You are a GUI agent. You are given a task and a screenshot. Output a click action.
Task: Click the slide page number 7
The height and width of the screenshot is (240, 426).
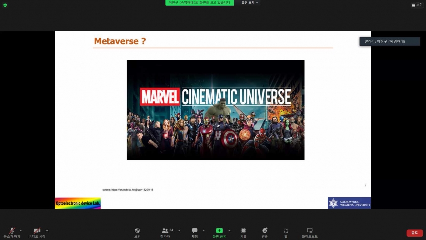365,185
